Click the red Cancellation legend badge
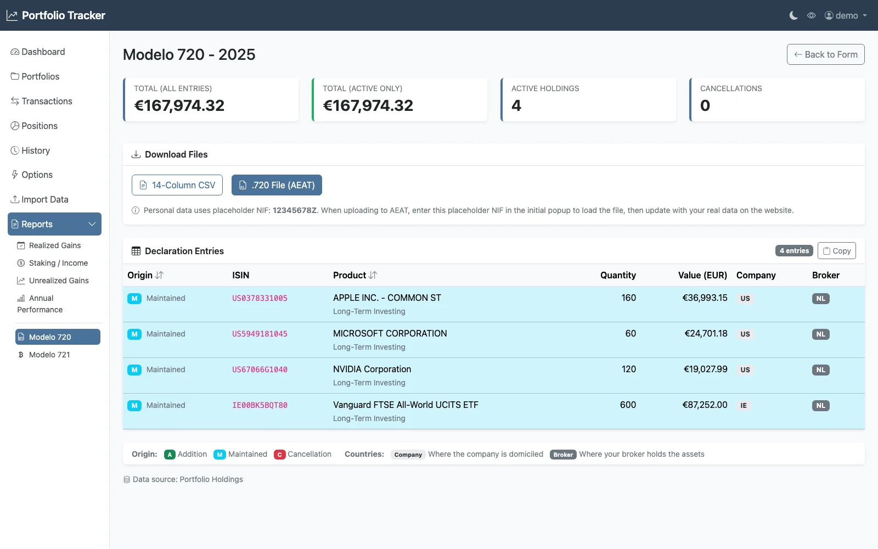The width and height of the screenshot is (878, 549). point(280,455)
